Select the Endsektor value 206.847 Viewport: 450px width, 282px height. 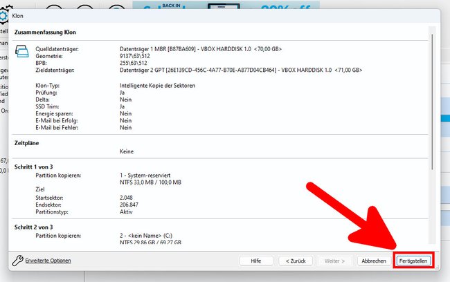pyautogui.click(x=129, y=205)
